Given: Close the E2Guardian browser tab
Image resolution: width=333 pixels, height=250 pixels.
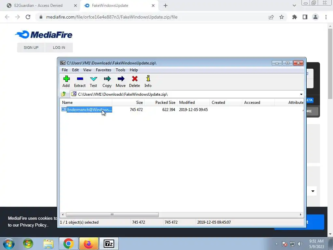Looking at the screenshot, I should pyautogui.click(x=75, y=6).
